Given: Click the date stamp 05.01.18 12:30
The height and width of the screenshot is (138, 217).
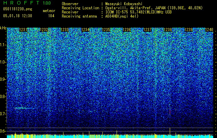Looking at the screenshot, I should click(18, 16).
